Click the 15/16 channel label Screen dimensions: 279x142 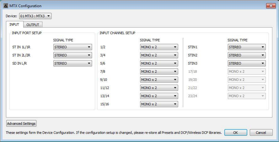105,104
